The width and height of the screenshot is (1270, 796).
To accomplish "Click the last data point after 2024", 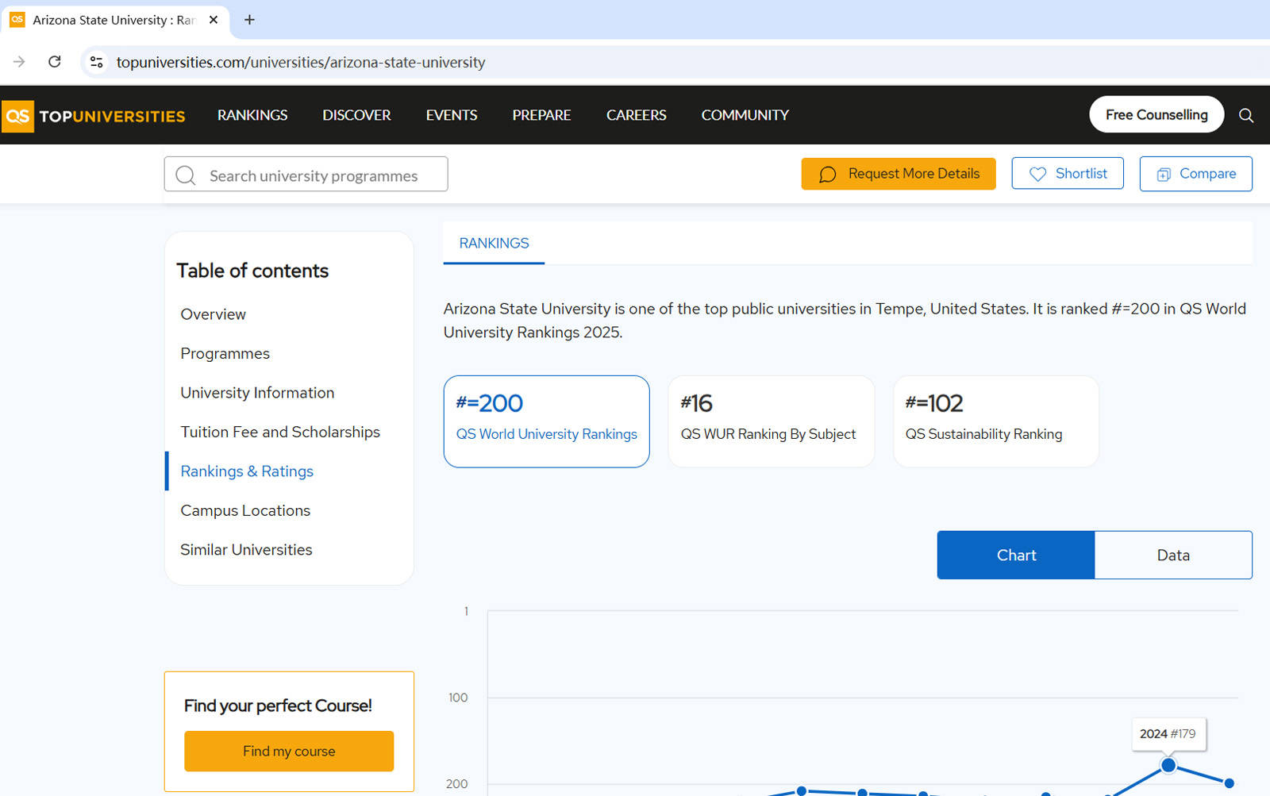I will coord(1230,783).
